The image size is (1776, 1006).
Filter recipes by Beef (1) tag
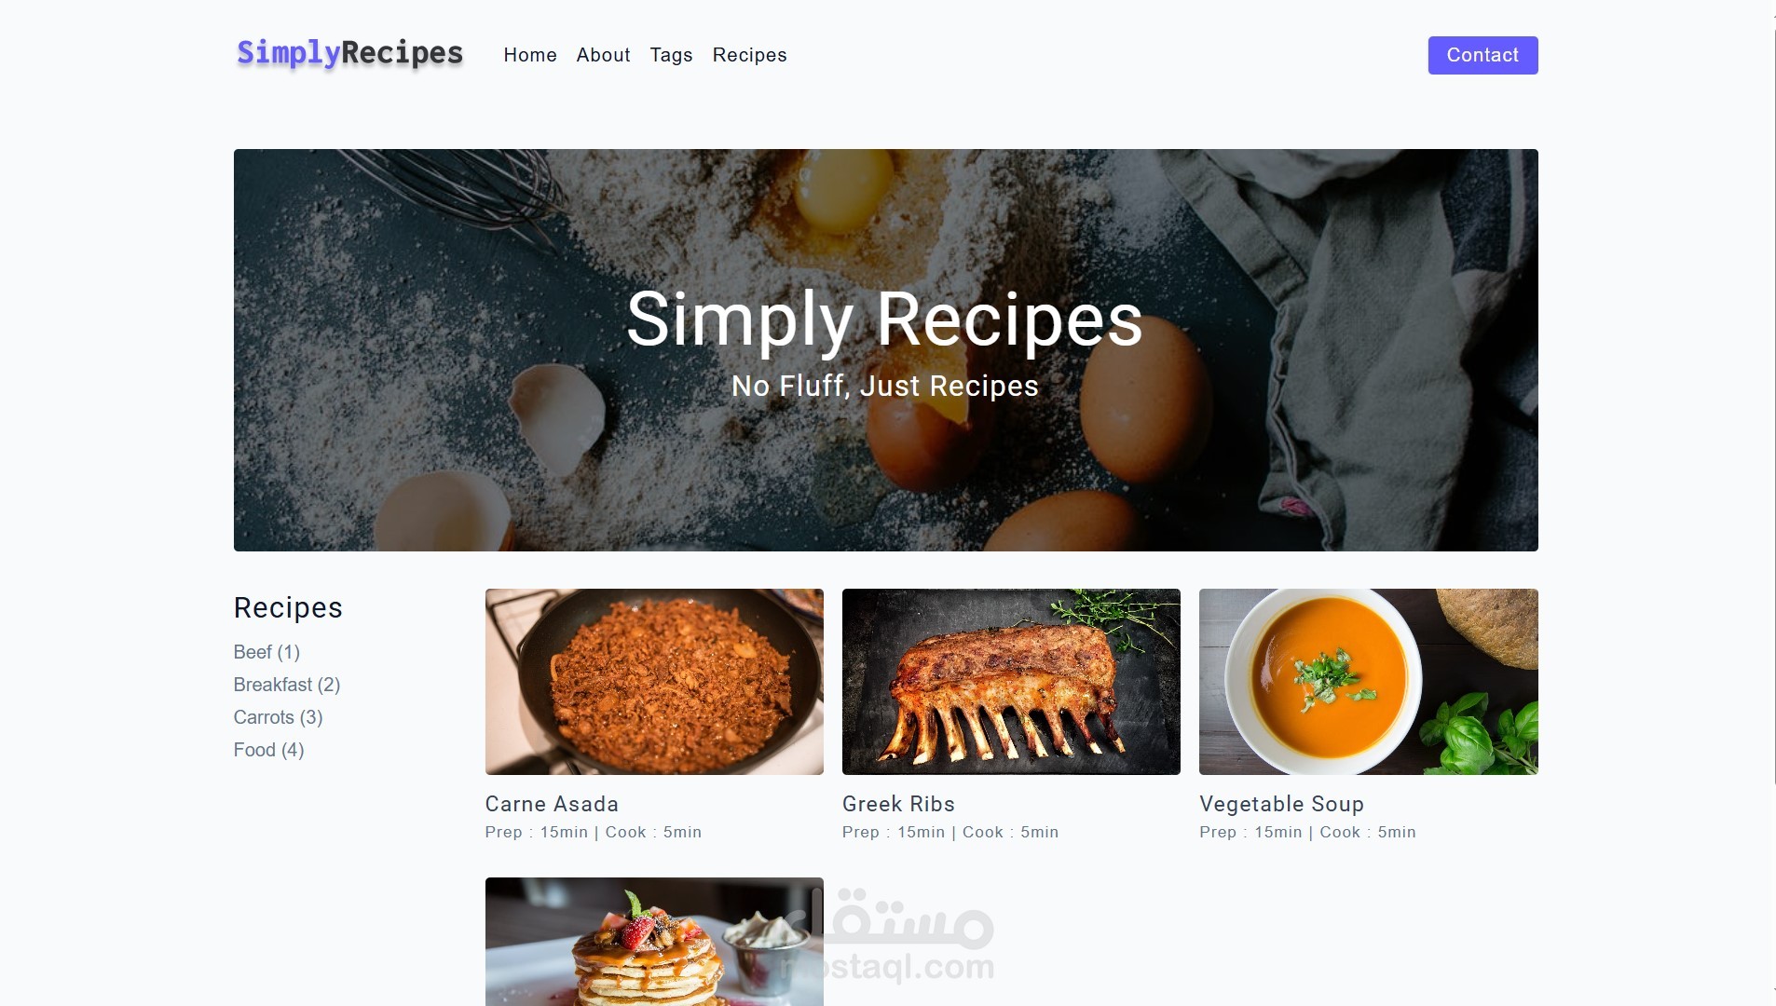click(x=266, y=652)
